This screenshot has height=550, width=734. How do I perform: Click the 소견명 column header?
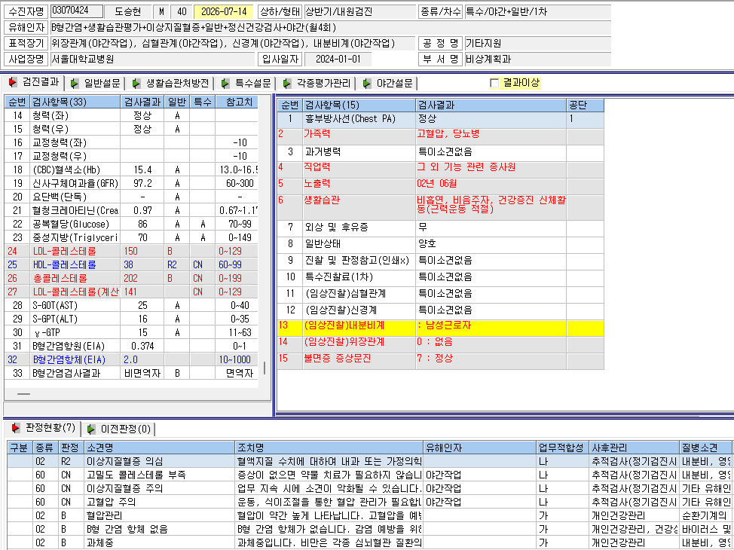tap(160, 448)
